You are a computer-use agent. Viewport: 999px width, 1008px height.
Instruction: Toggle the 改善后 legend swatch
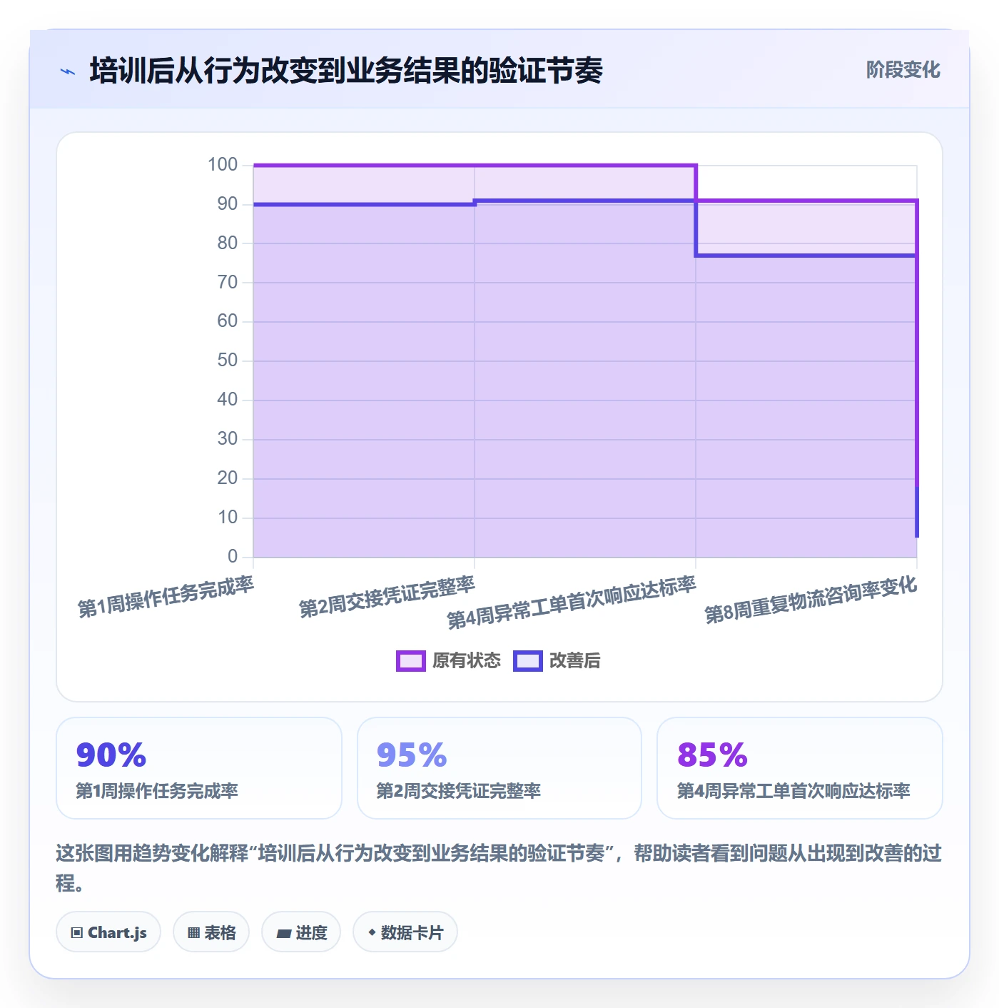(x=528, y=661)
